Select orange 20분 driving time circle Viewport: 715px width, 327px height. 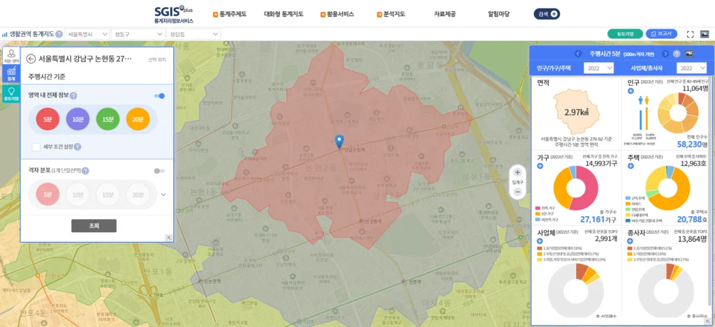[x=138, y=119]
